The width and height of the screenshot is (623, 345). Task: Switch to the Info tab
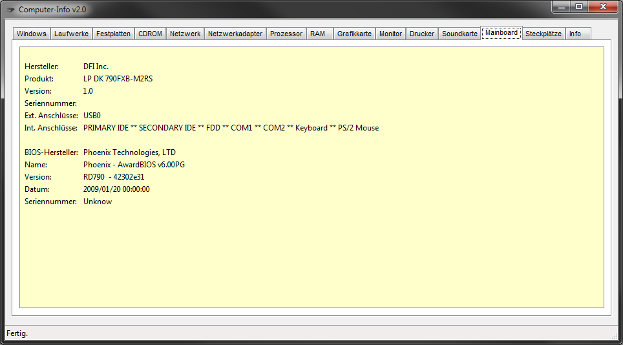pos(575,34)
